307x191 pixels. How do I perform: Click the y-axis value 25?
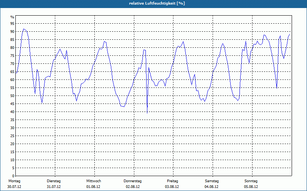click(12, 136)
